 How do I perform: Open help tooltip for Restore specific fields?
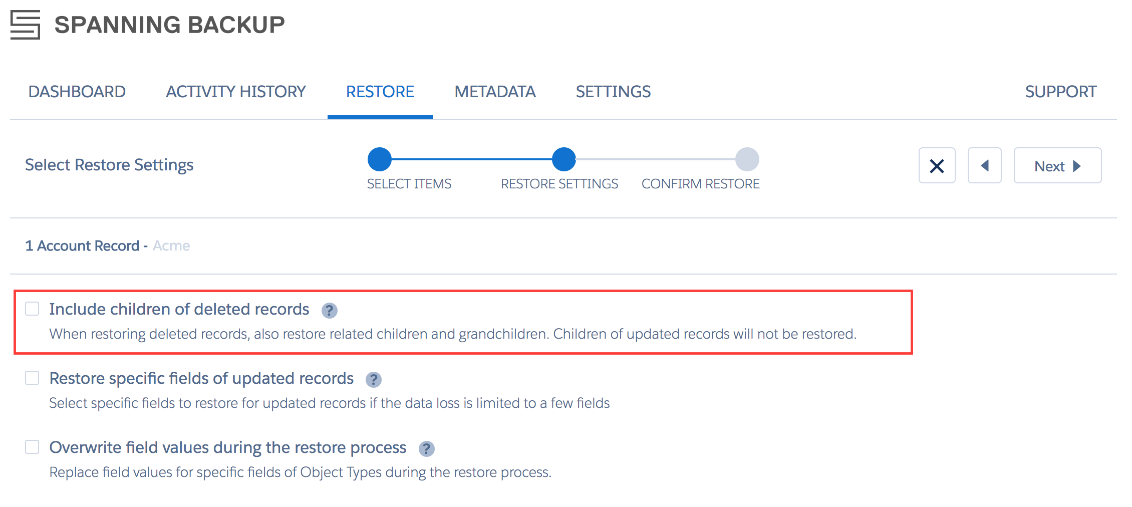(x=373, y=380)
